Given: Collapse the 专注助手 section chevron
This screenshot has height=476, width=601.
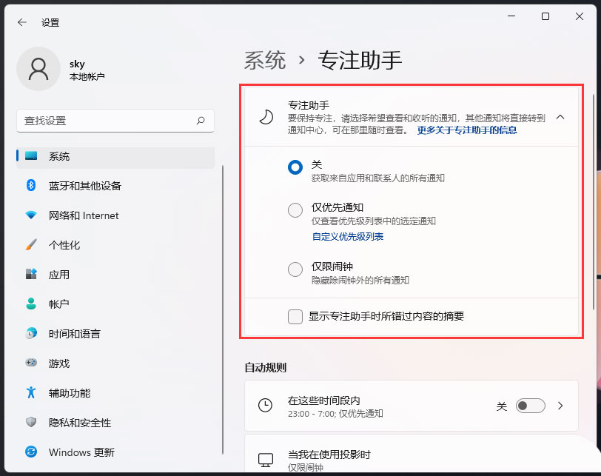Looking at the screenshot, I should pos(560,117).
